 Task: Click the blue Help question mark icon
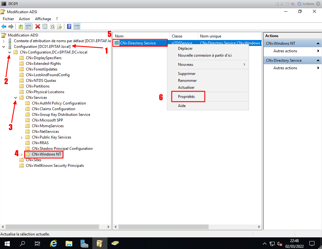(69, 27)
